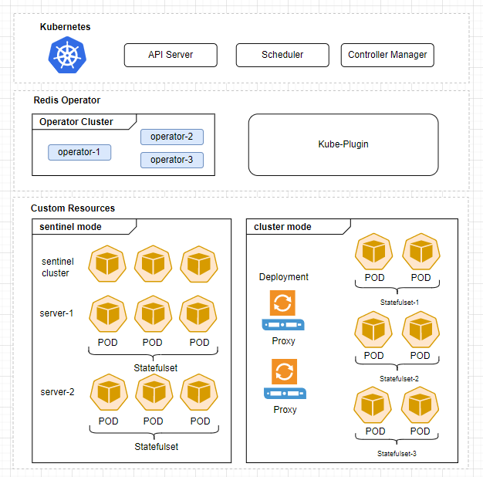Click curly brace beneath server-1 pods

153,354
